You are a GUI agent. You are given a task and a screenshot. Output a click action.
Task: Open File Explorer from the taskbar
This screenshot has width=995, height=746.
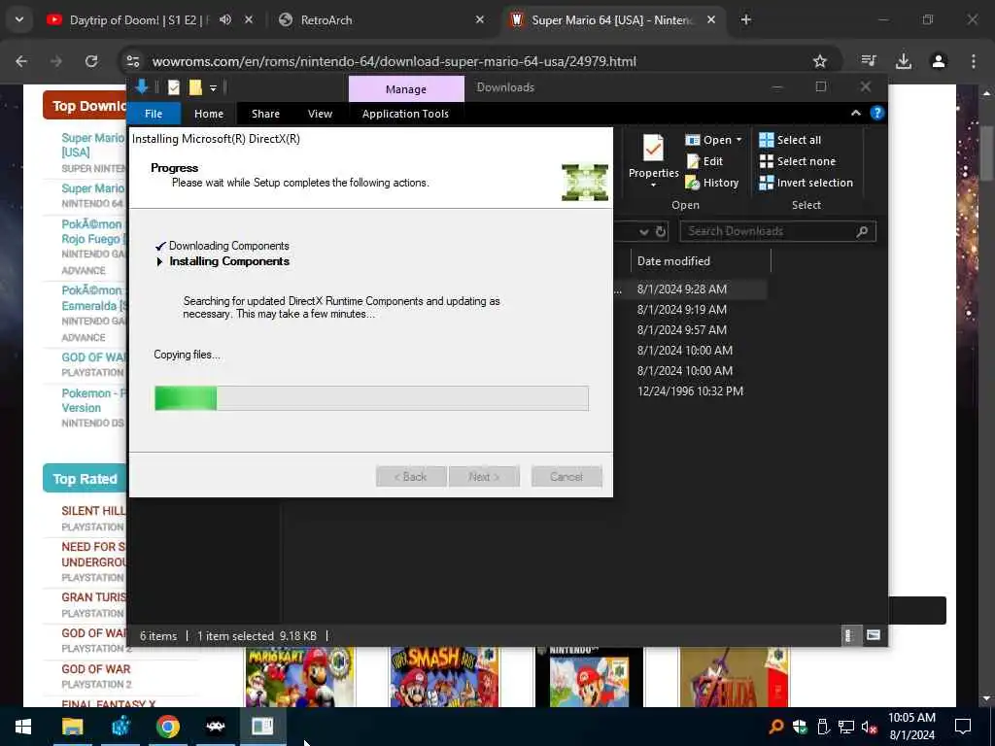click(72, 727)
